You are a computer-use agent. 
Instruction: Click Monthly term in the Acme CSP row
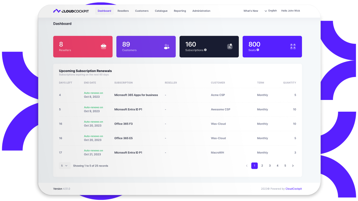262,95
